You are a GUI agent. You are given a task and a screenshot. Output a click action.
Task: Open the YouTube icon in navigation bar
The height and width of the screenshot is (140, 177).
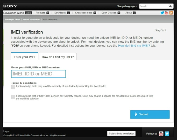pyautogui.click(x=166, y=13)
